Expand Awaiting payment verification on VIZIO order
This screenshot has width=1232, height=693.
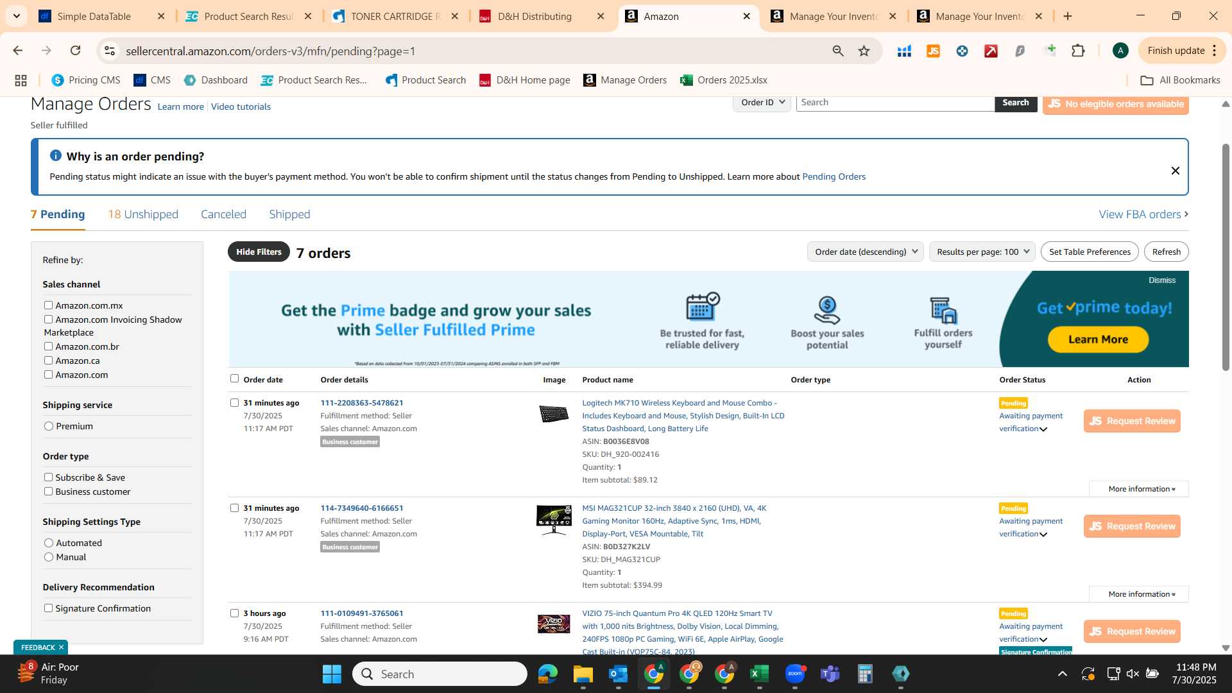(x=1043, y=640)
